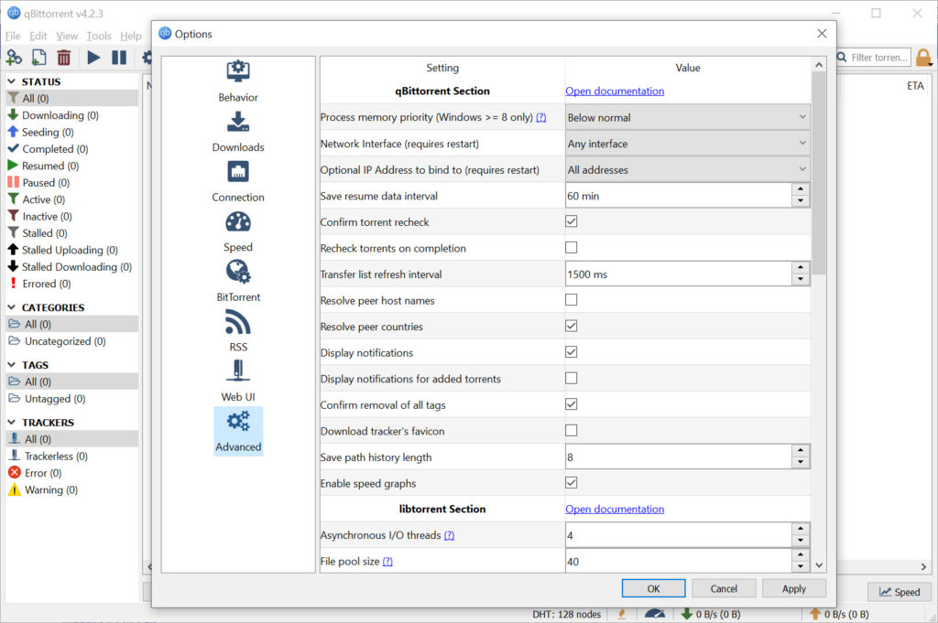Close the Options dialog
Viewport: 938px width, 623px height.
pos(822,34)
